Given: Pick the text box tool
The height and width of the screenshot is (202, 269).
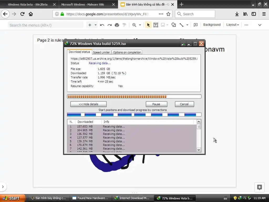Looking at the screenshot, I should coord(156,25).
